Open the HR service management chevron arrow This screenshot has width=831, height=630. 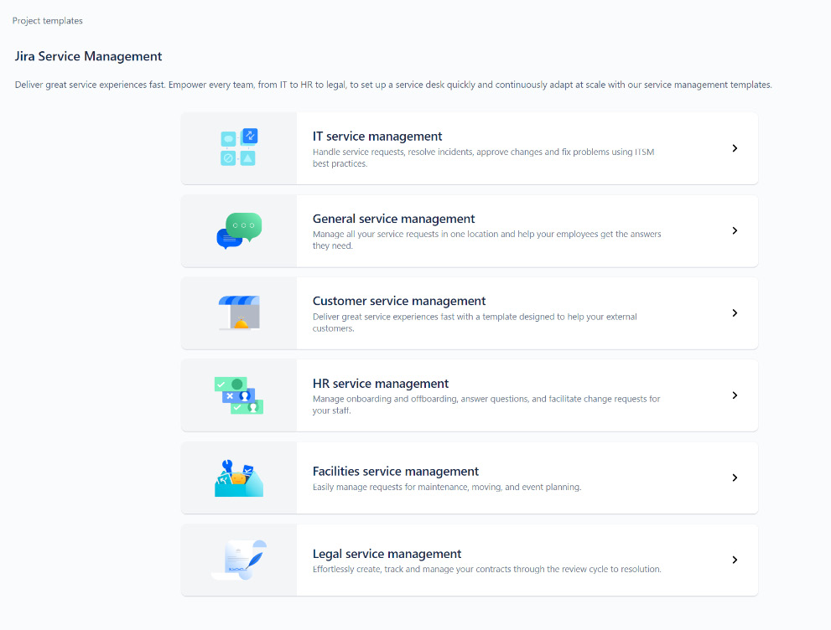pos(735,395)
